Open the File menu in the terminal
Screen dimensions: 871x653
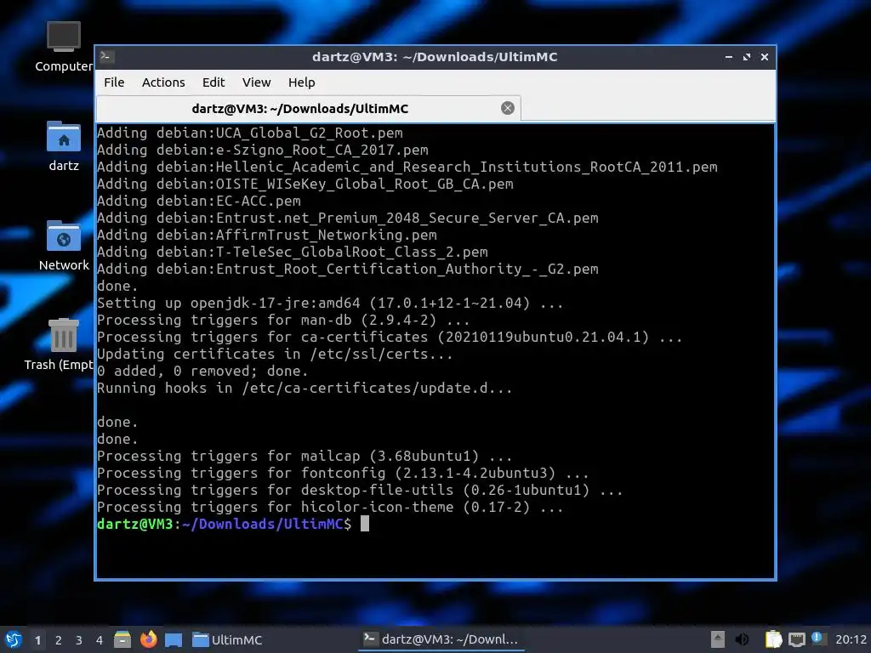coord(114,82)
